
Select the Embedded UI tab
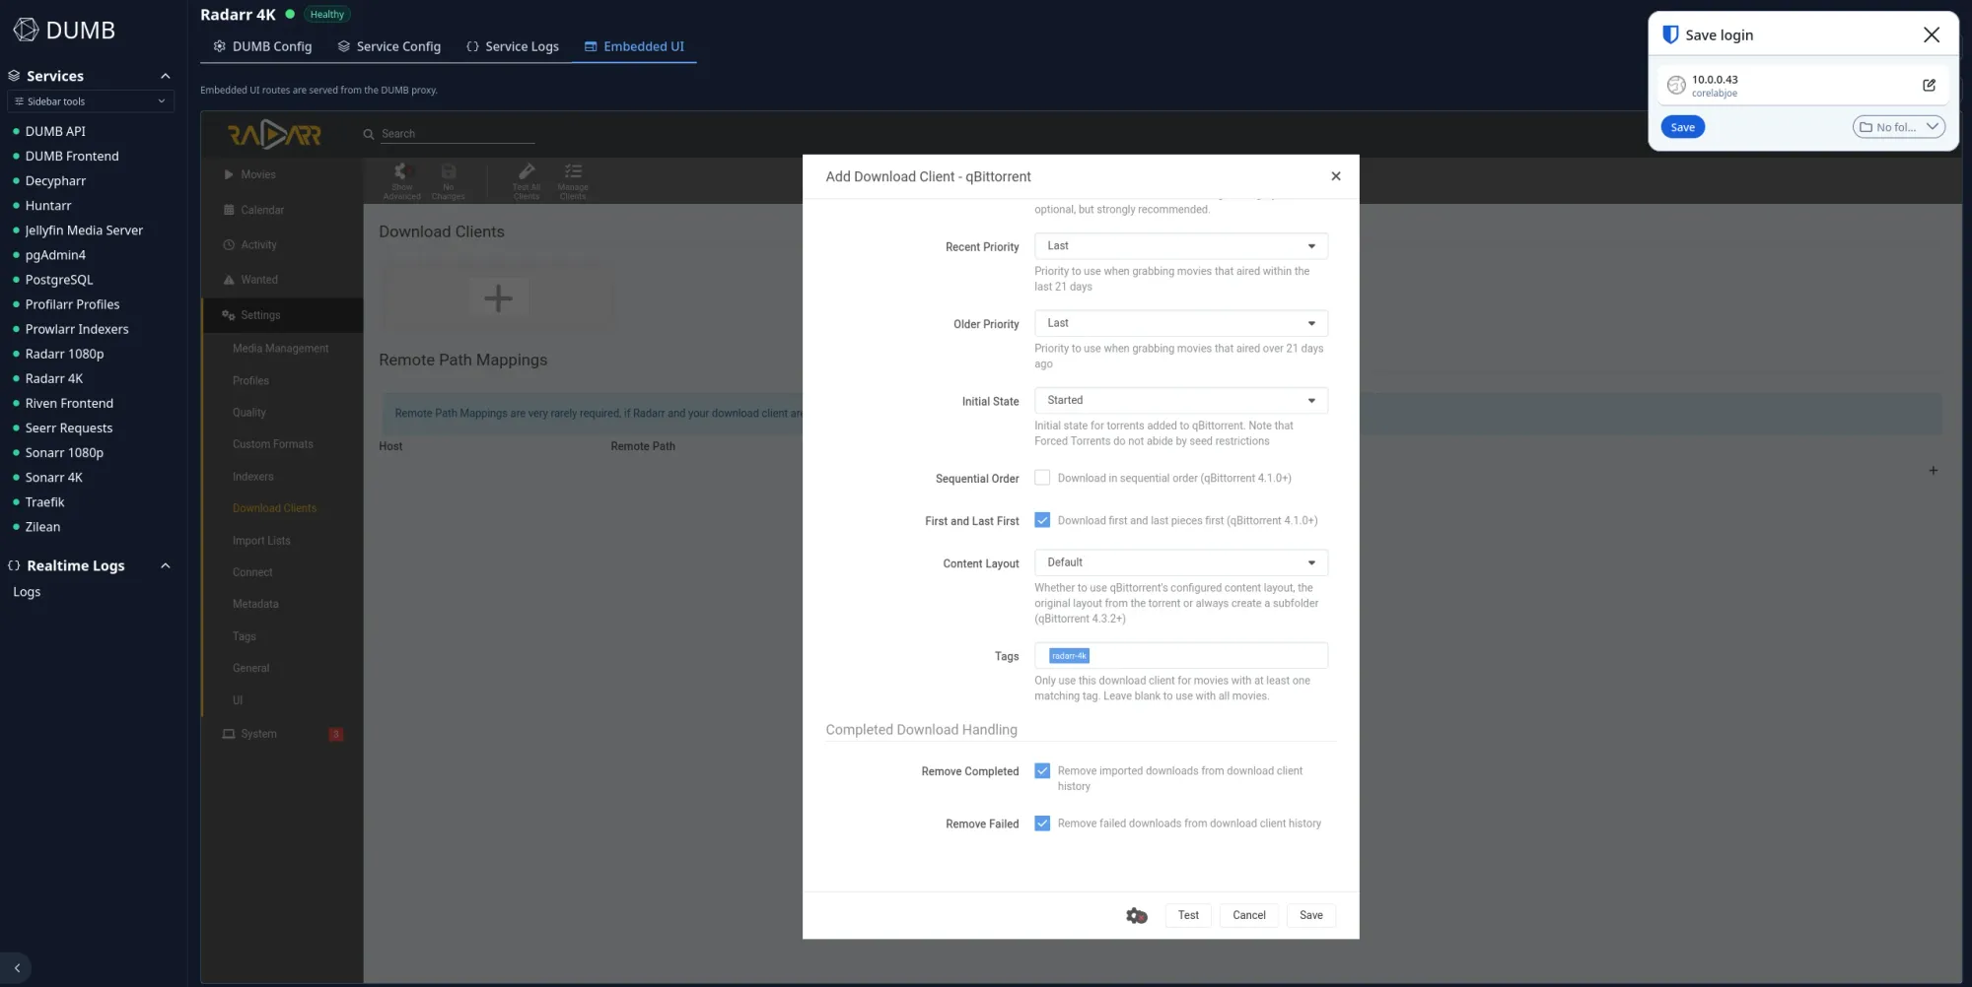(634, 46)
